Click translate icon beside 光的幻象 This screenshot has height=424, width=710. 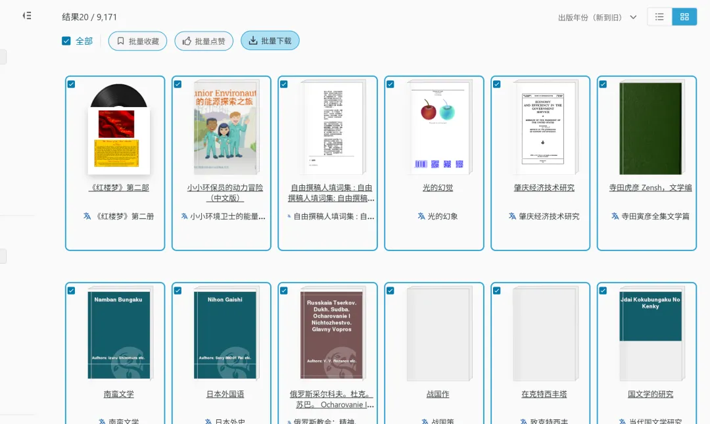pos(421,216)
